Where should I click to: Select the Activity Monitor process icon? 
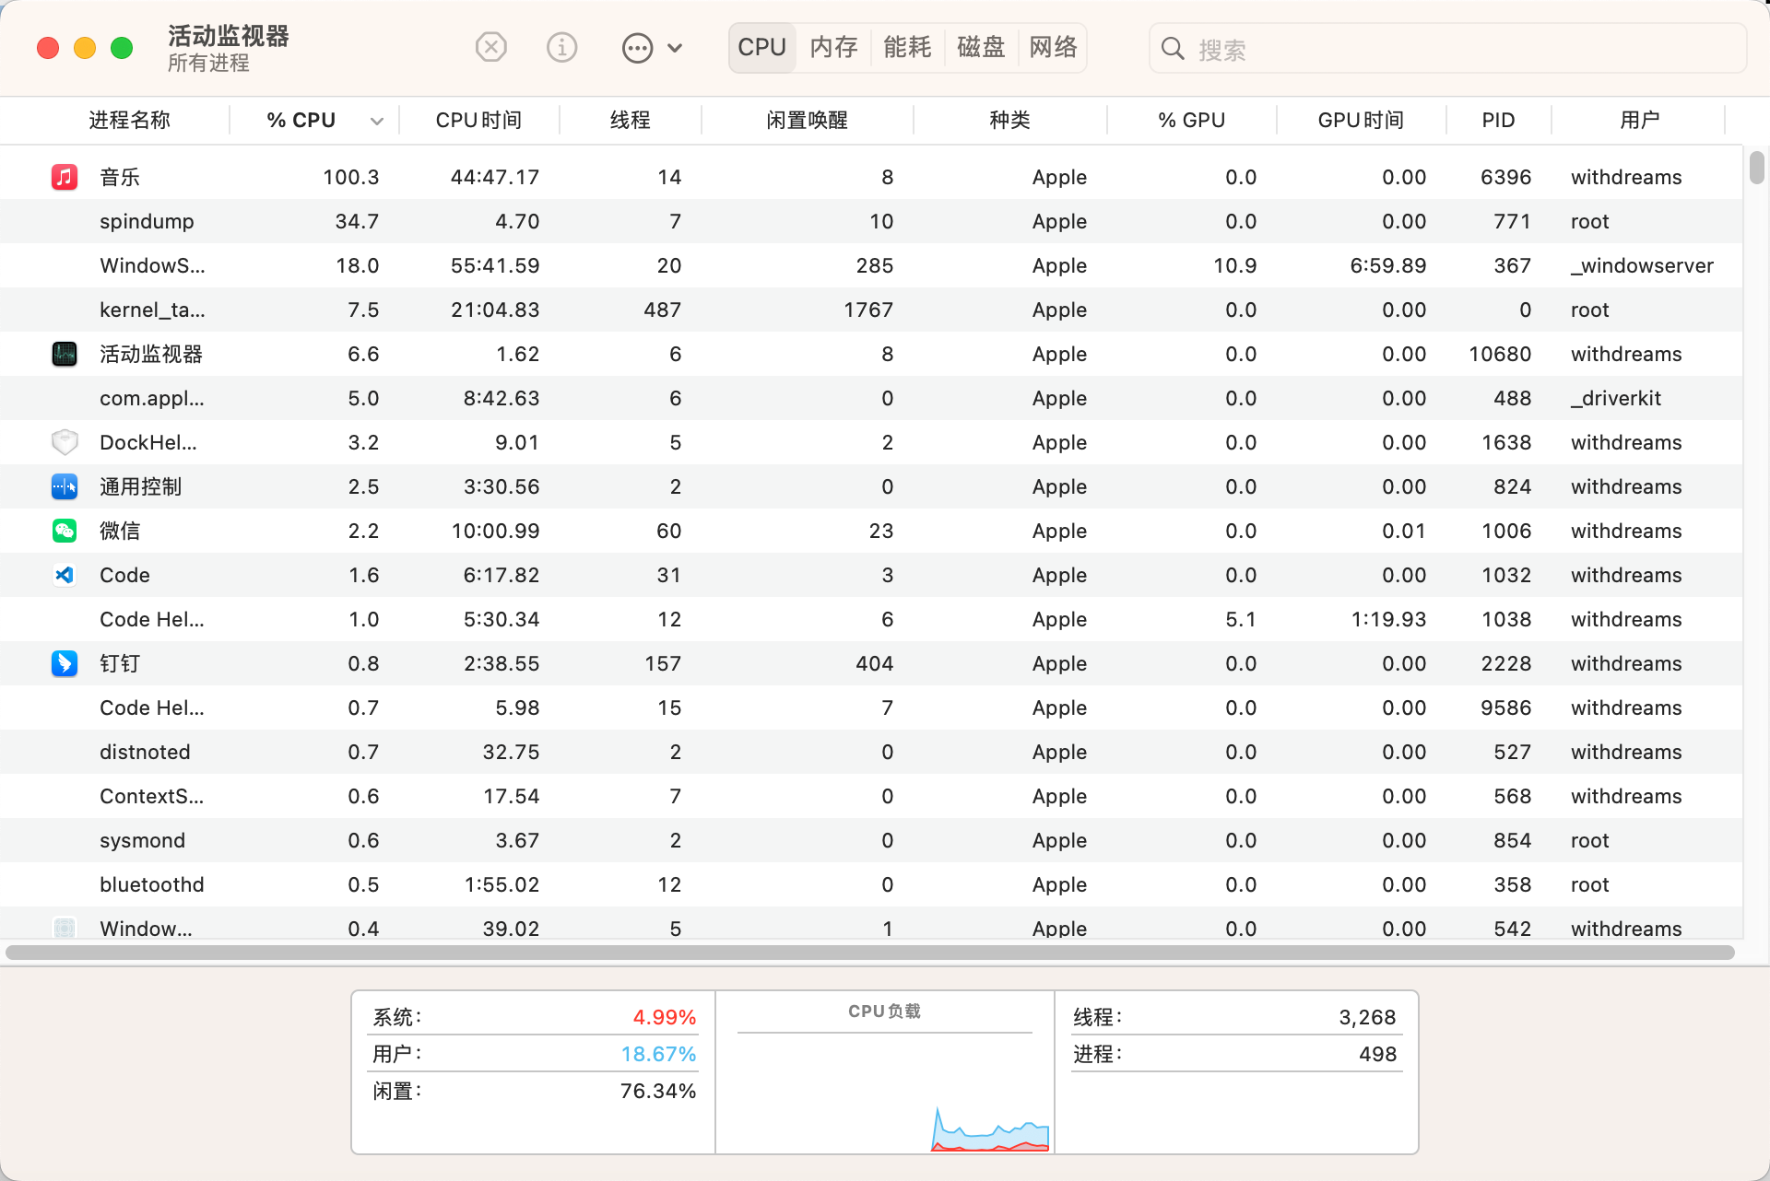pyautogui.click(x=64, y=354)
